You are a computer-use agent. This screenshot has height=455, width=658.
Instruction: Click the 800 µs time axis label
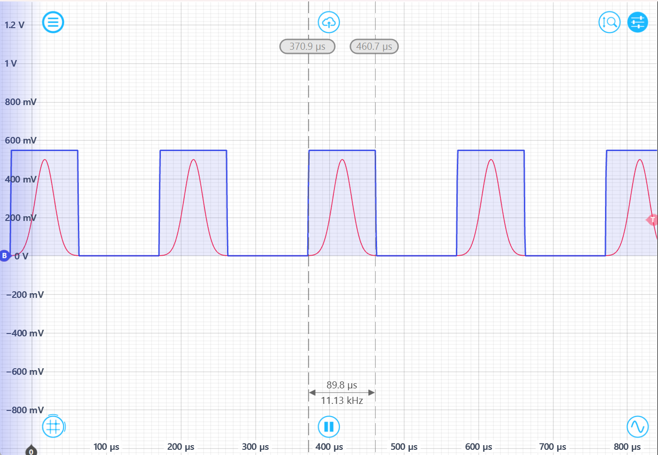point(627,447)
